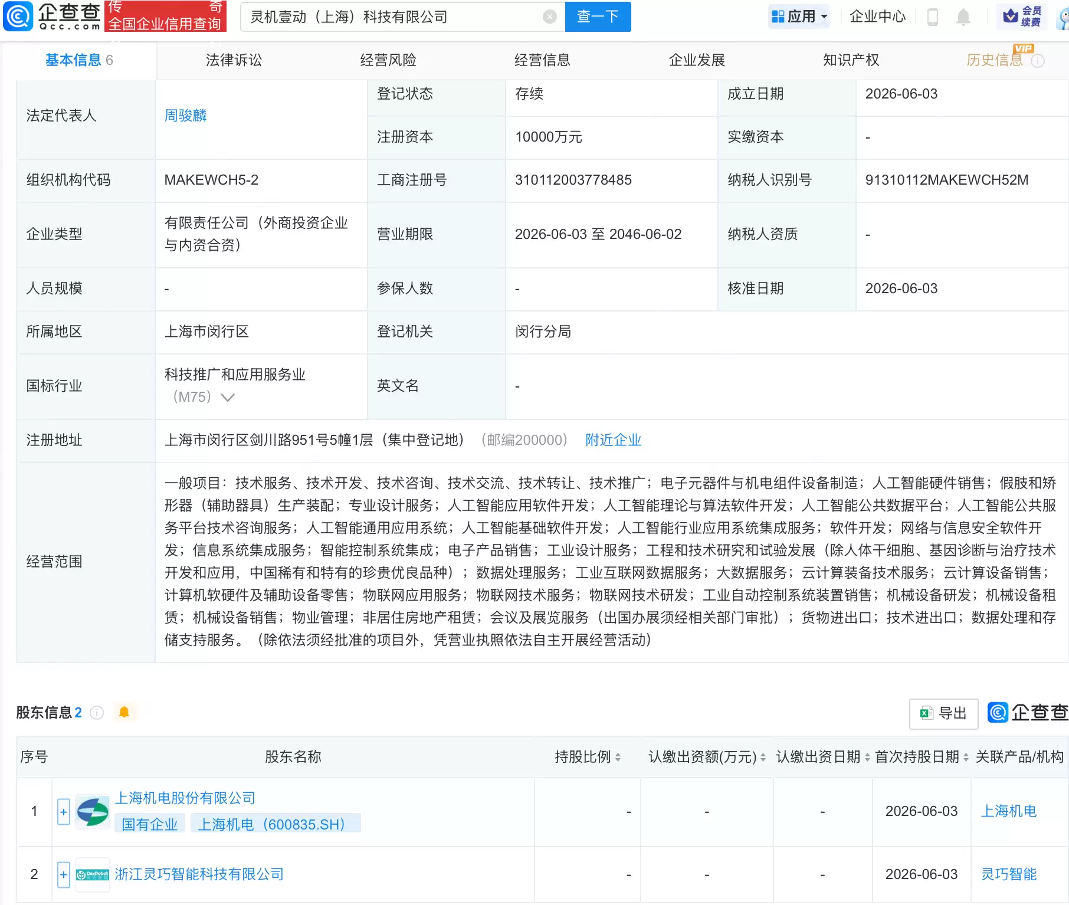Click the 查一下 search button
The image size is (1069, 905).
click(x=598, y=17)
